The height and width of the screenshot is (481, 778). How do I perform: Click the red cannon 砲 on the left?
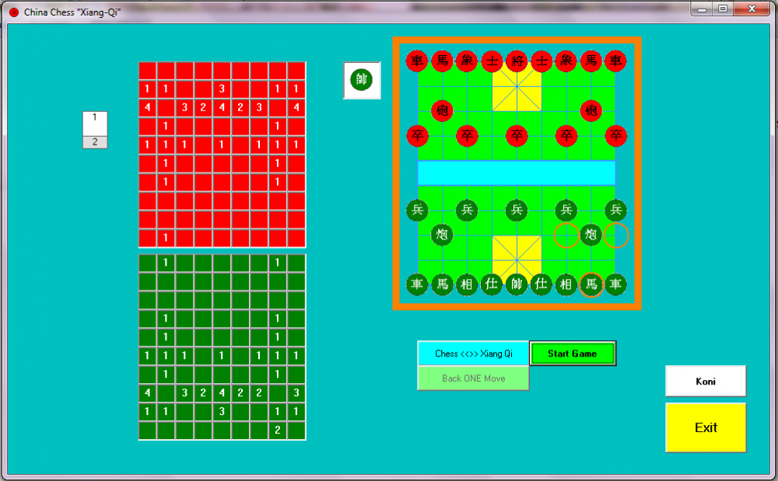point(442,110)
